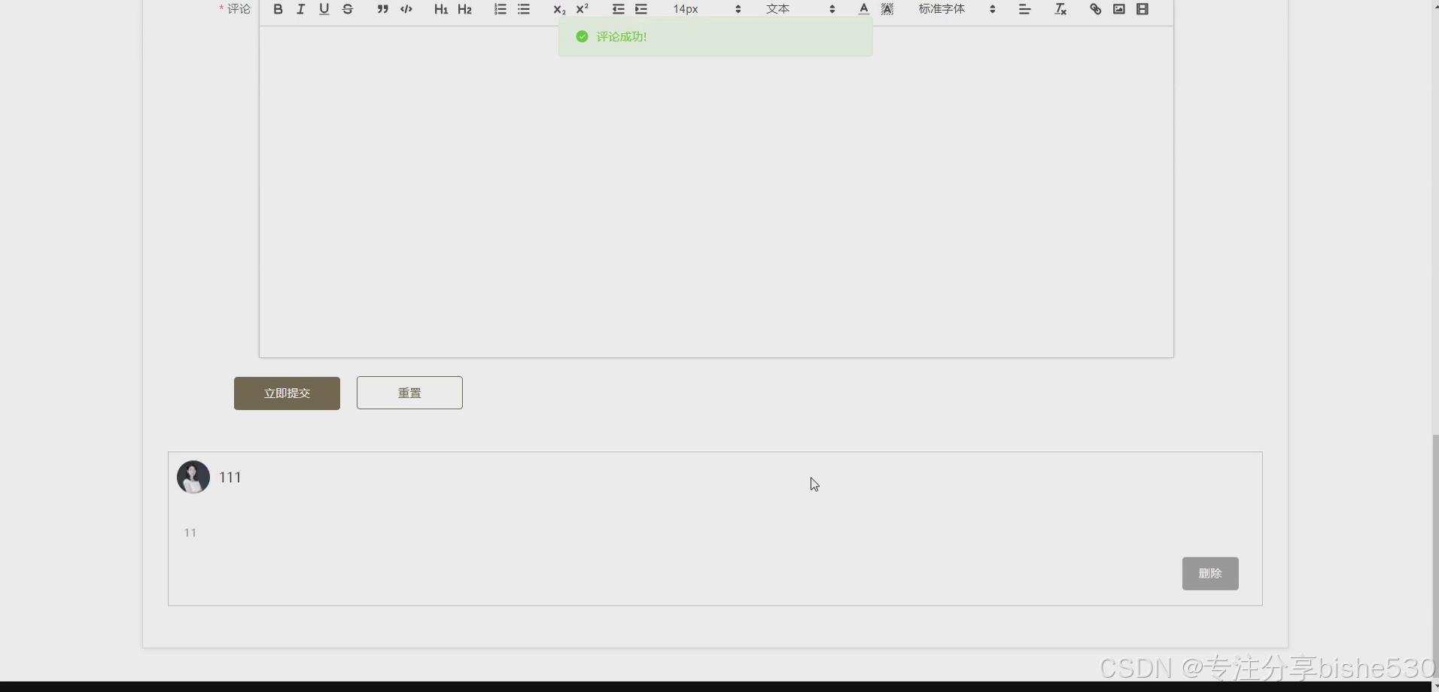This screenshot has width=1439, height=692.
Task: Clear text formatting
Action: pyautogui.click(x=1060, y=9)
